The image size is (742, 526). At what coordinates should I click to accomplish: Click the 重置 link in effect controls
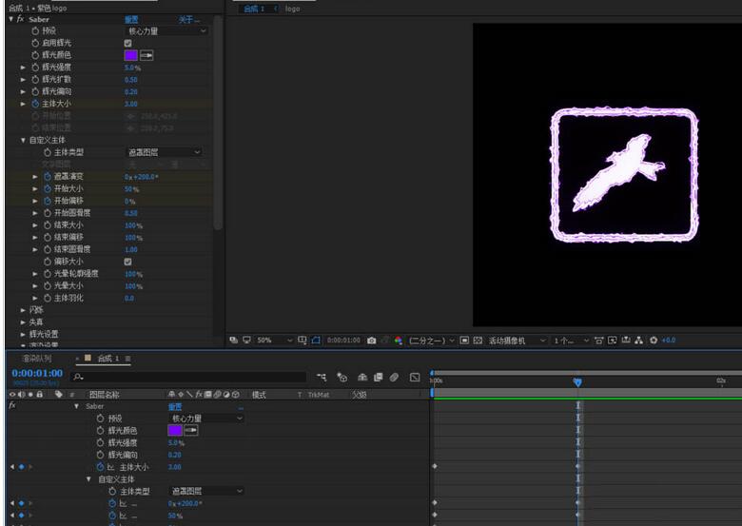131,19
